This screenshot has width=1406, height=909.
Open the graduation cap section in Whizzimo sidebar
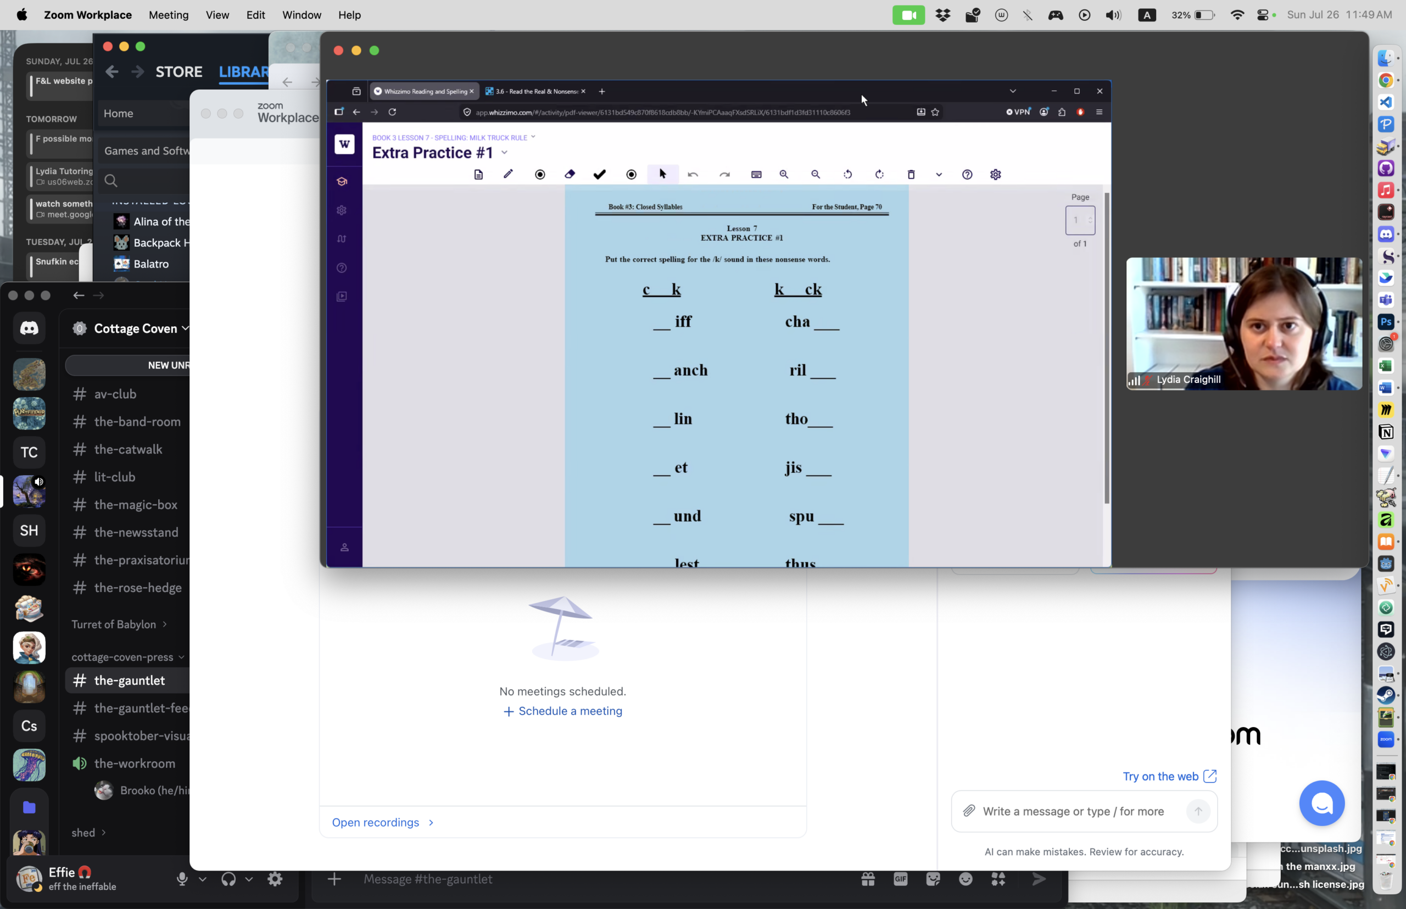342,181
